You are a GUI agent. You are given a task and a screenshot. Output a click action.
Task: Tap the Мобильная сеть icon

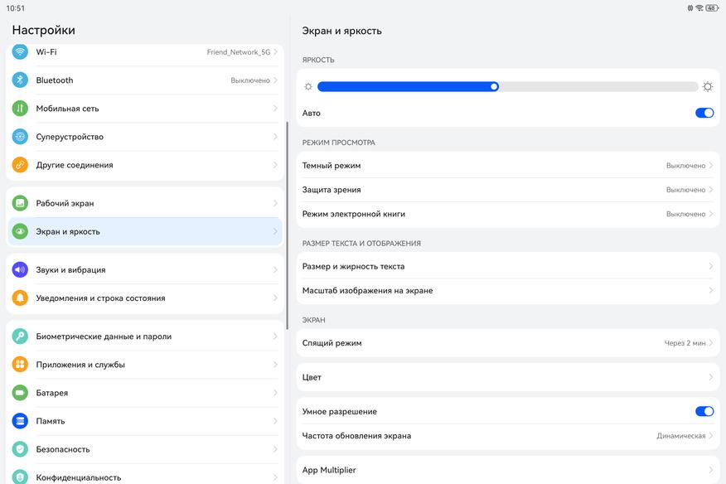[20, 109]
